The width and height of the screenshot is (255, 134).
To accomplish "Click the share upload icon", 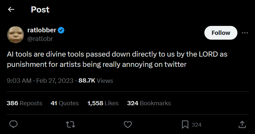I will pos(243,124).
